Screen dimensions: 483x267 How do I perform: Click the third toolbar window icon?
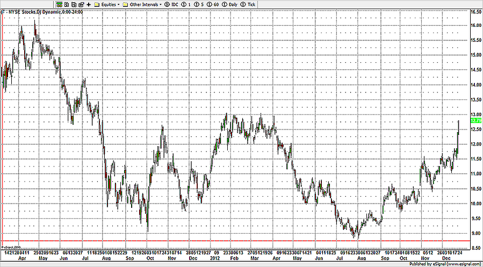(x=73, y=4)
